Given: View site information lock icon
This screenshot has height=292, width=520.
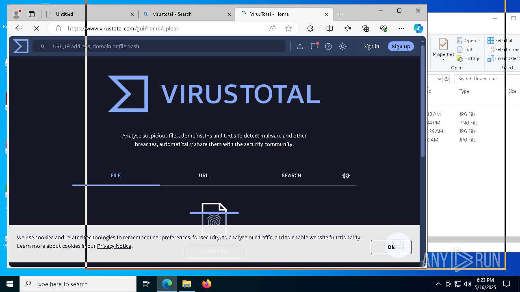Looking at the screenshot, I should pos(58,28).
